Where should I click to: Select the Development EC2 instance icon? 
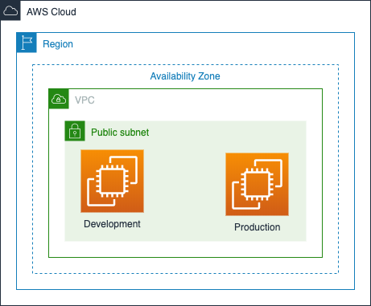[113, 182]
